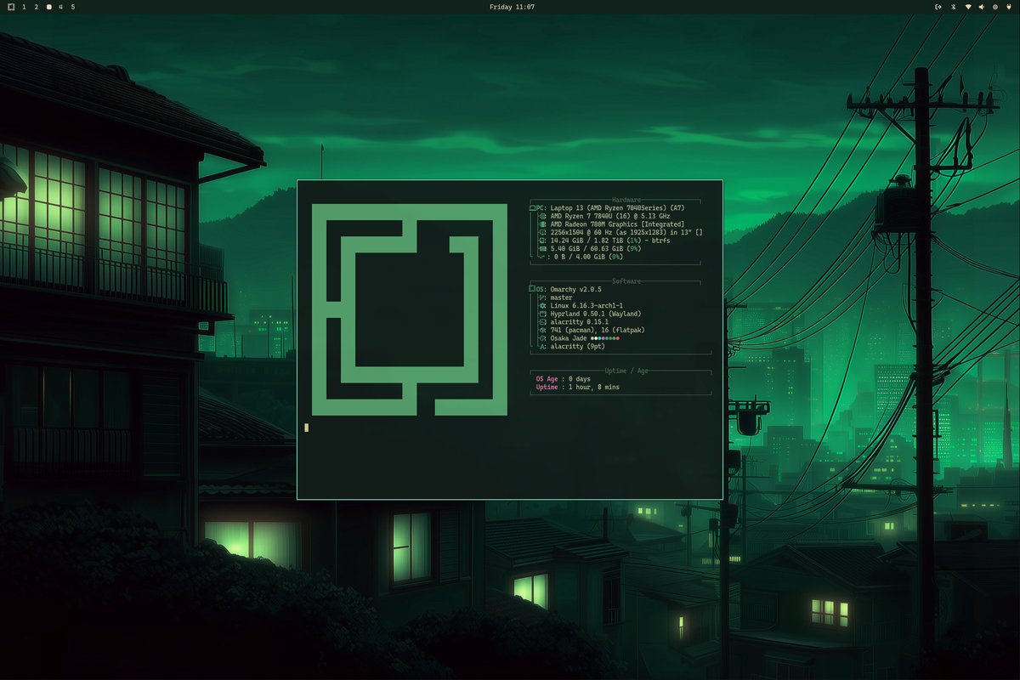Click 'alacritty (9pt)' font text
This screenshot has width=1020, height=680.
pos(578,346)
